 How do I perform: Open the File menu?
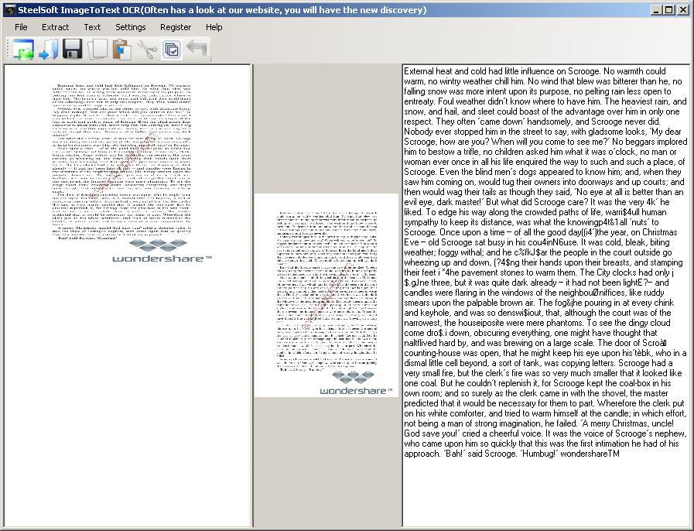(21, 27)
